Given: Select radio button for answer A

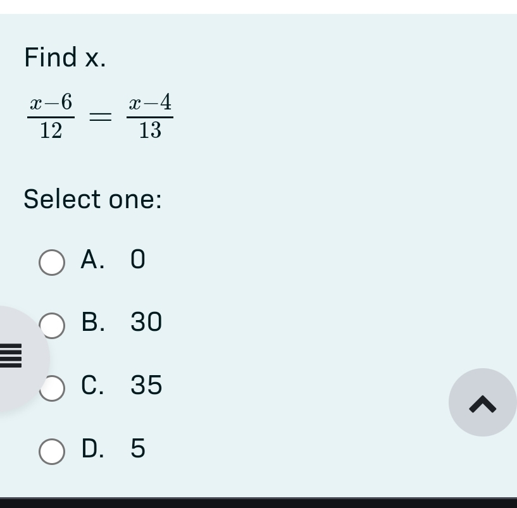Looking at the screenshot, I should click(x=52, y=262).
